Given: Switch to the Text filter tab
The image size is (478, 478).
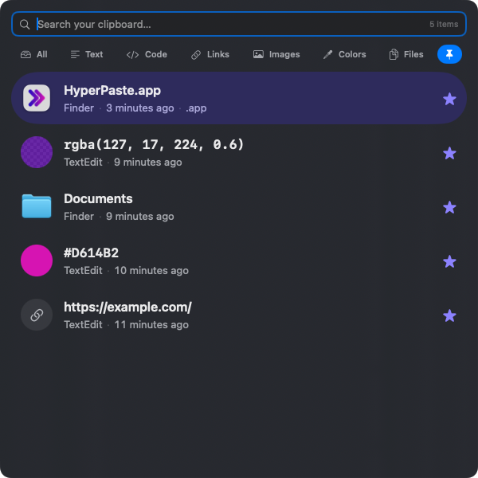Looking at the screenshot, I should pos(87,54).
